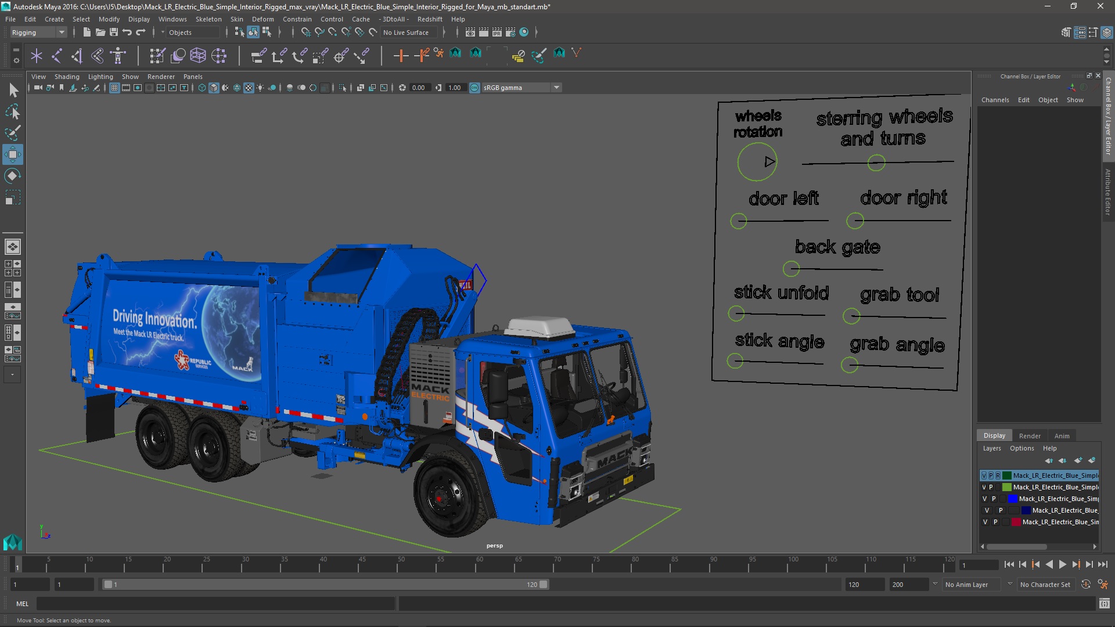1115x627 pixels.
Task: Open the Skeleton menu
Action: [x=208, y=19]
